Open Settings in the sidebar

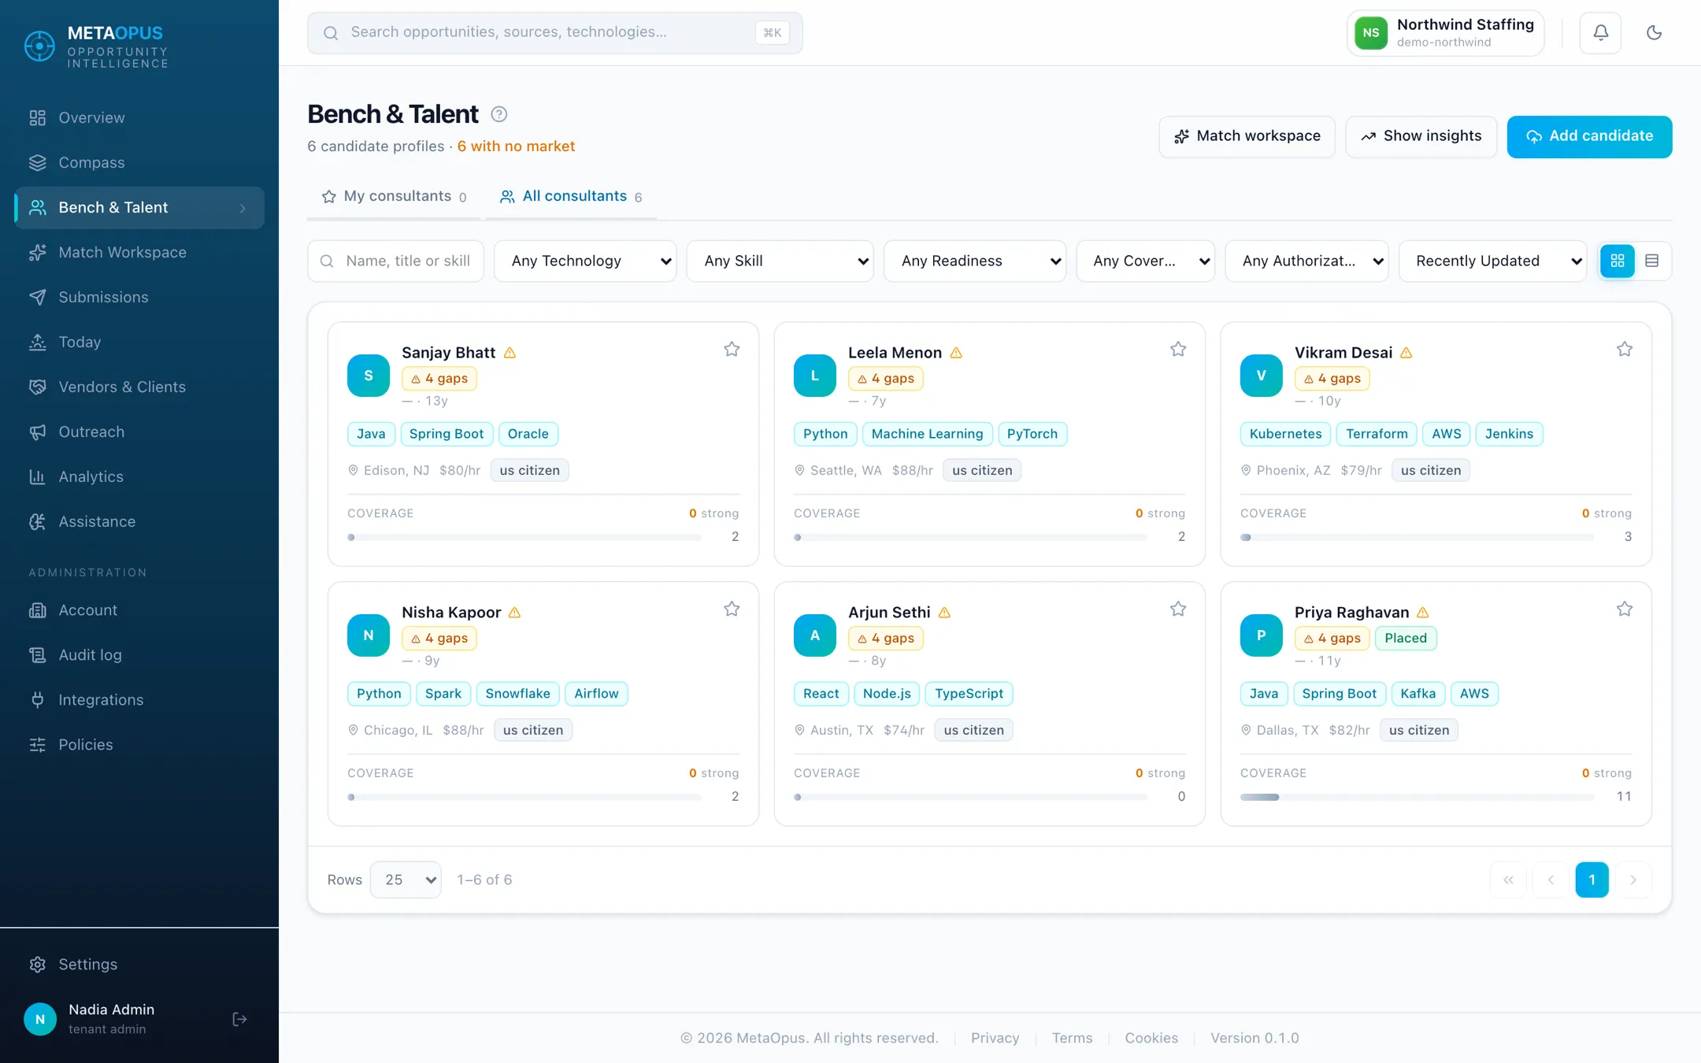click(x=139, y=965)
